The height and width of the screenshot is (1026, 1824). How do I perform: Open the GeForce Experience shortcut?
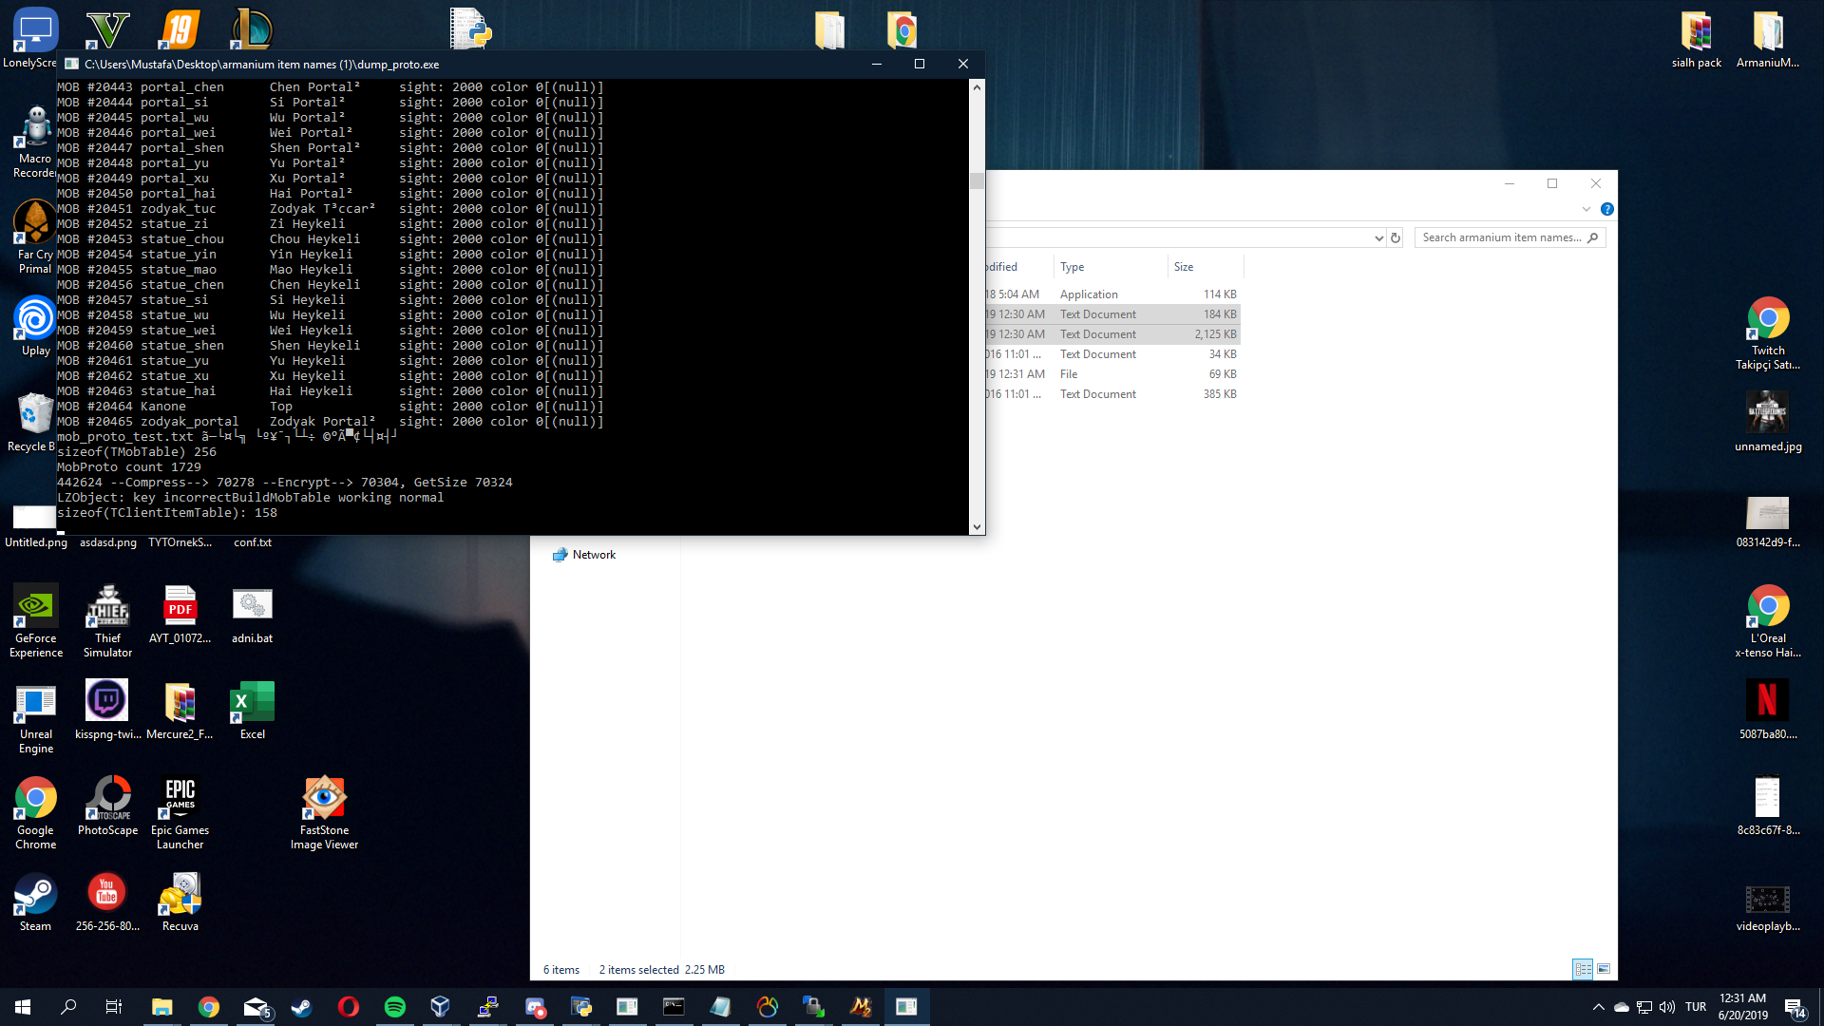point(35,620)
